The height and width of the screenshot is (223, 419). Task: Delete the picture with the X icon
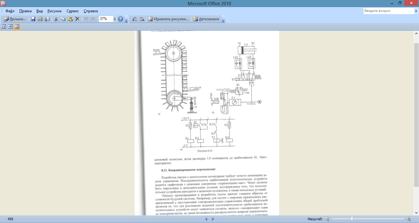click(77, 19)
